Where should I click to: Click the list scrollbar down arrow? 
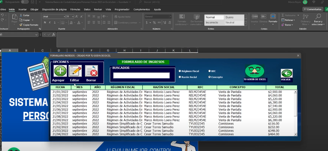(x=295, y=135)
